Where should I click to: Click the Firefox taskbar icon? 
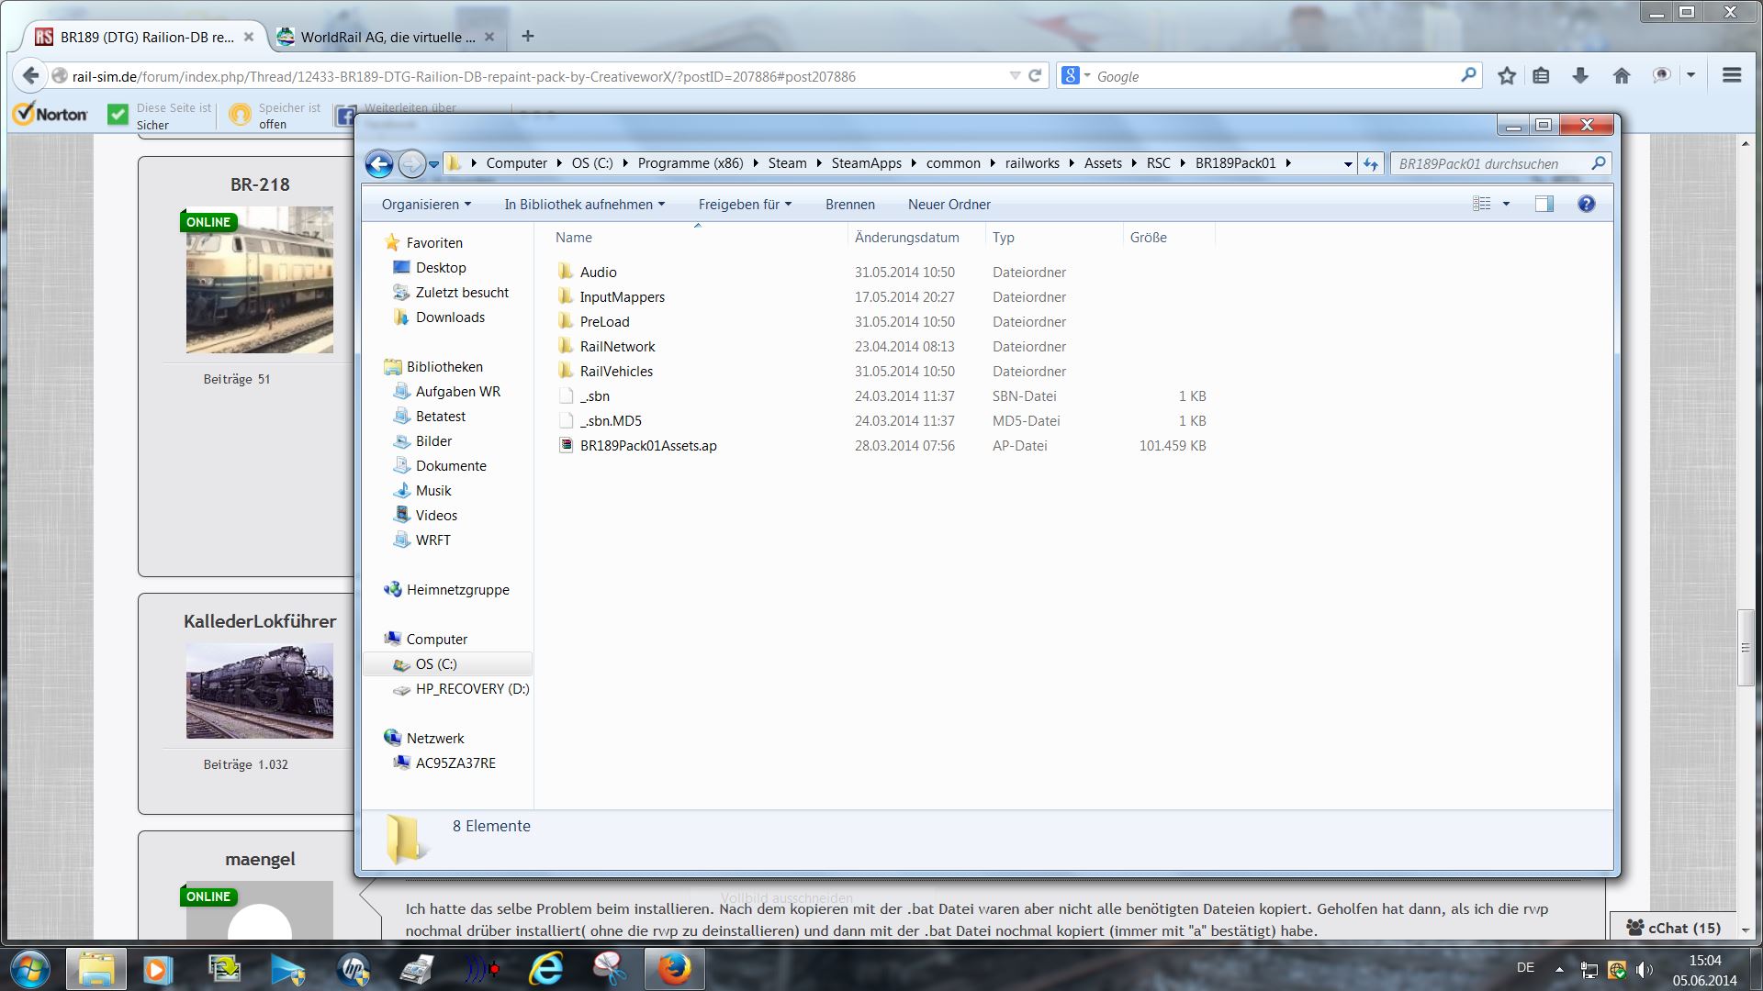pos(674,968)
